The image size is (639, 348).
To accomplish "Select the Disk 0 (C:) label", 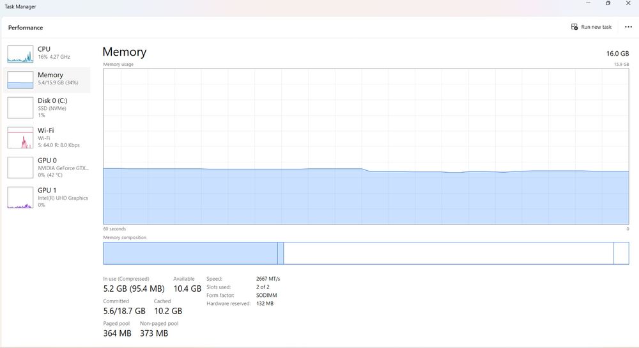I will point(52,100).
